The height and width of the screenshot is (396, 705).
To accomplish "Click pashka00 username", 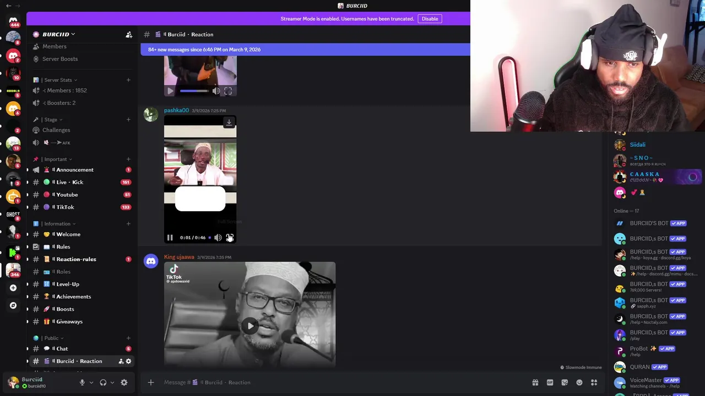I will (176, 111).
